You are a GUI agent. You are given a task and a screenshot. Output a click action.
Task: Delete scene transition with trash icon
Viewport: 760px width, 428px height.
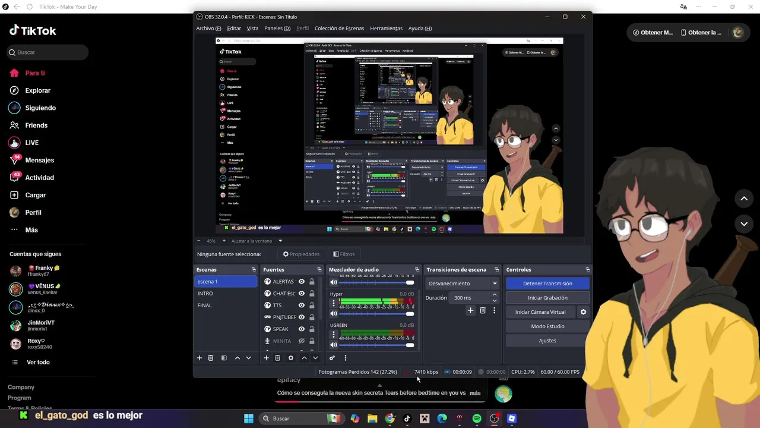click(x=483, y=310)
